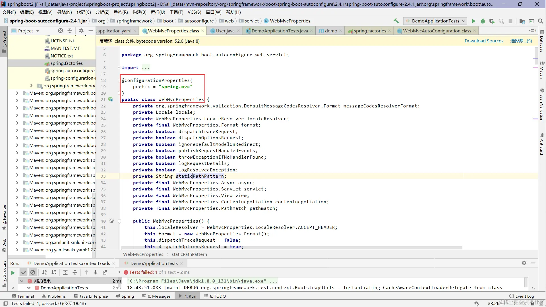Image resolution: width=546 pixels, height=307 pixels.
Task: Open the VCS(S) menu
Action: point(194,12)
